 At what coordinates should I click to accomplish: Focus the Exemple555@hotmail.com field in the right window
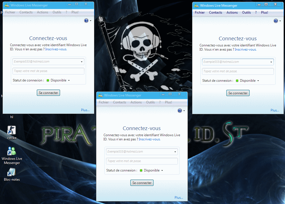pyautogui.click(x=238, y=62)
